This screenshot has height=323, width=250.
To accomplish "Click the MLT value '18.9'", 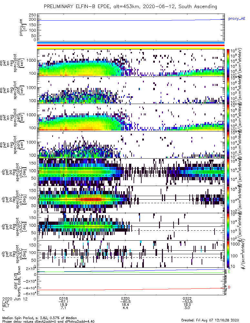I will (x=64, y=305).
